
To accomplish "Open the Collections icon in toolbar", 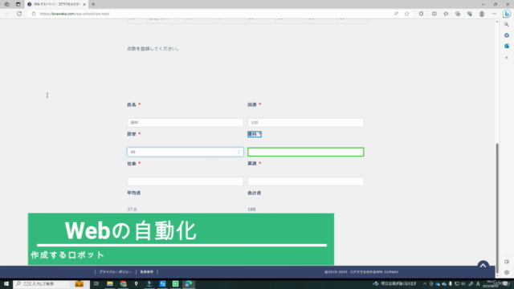I will 458,14.
